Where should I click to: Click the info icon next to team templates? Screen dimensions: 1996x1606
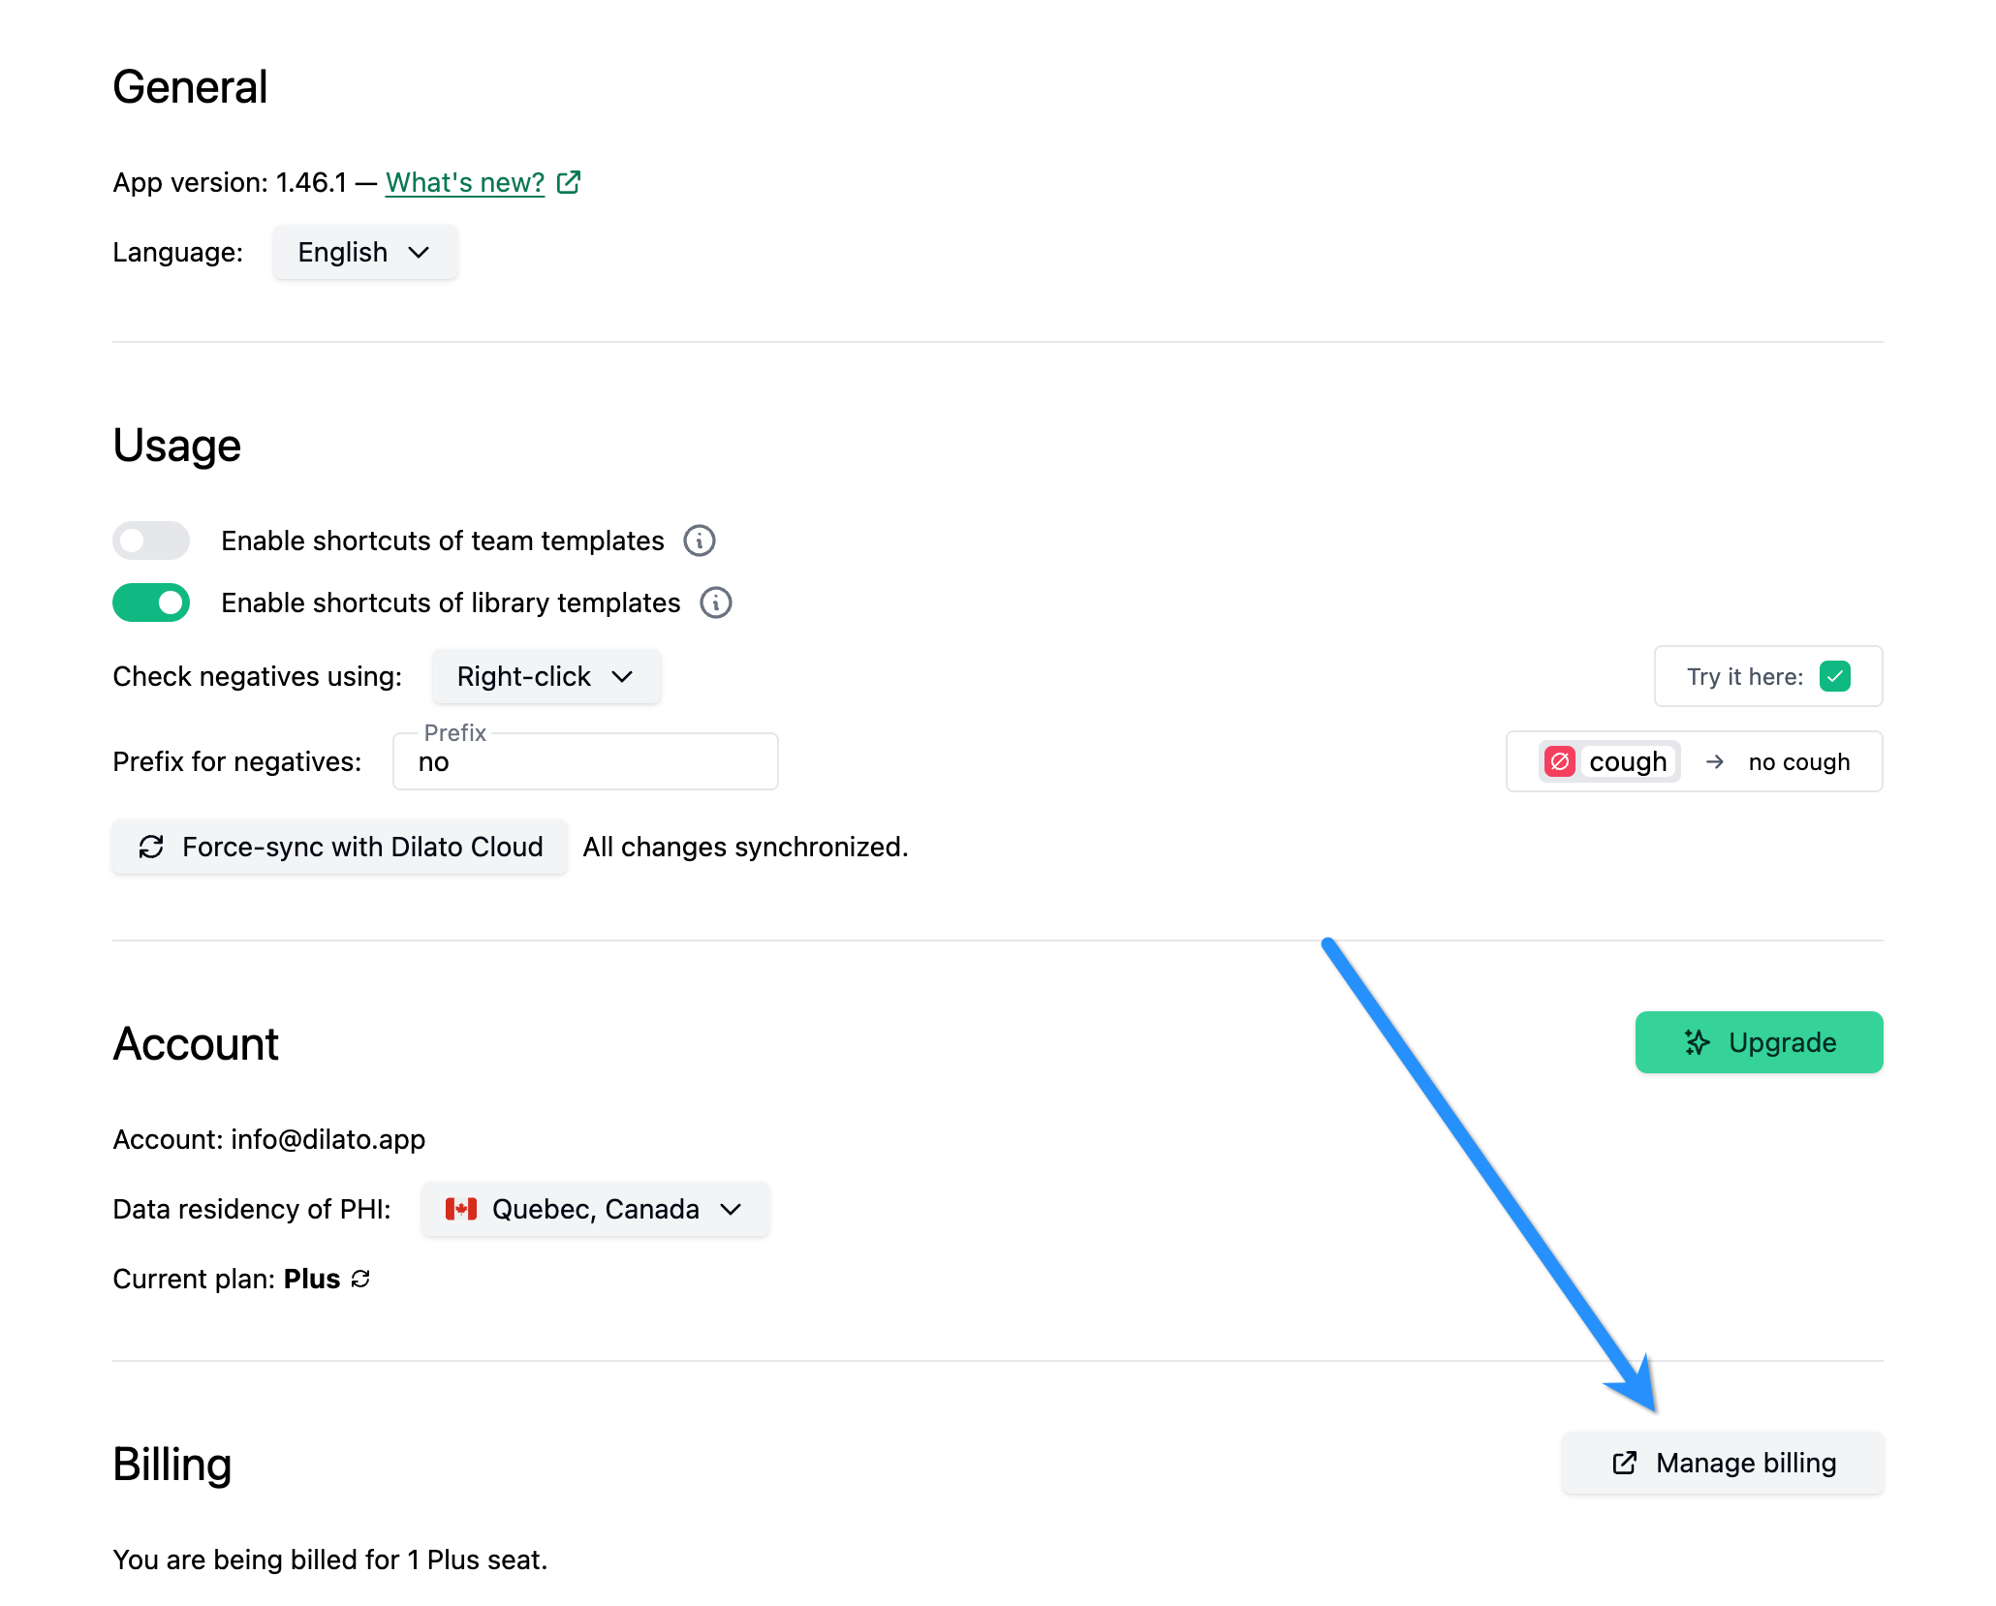701,540
